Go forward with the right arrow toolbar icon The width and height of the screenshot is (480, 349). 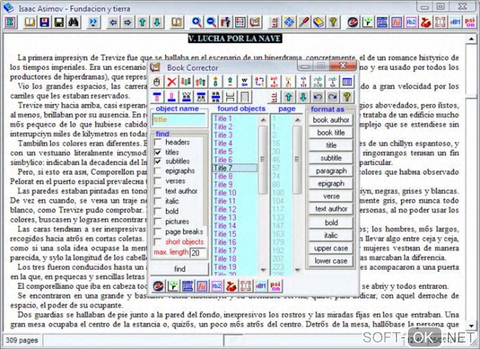coord(128,22)
